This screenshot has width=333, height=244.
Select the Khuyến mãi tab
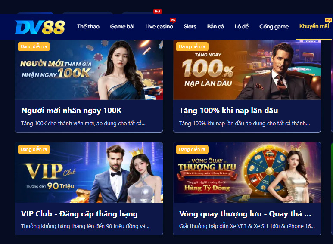pos(314,26)
